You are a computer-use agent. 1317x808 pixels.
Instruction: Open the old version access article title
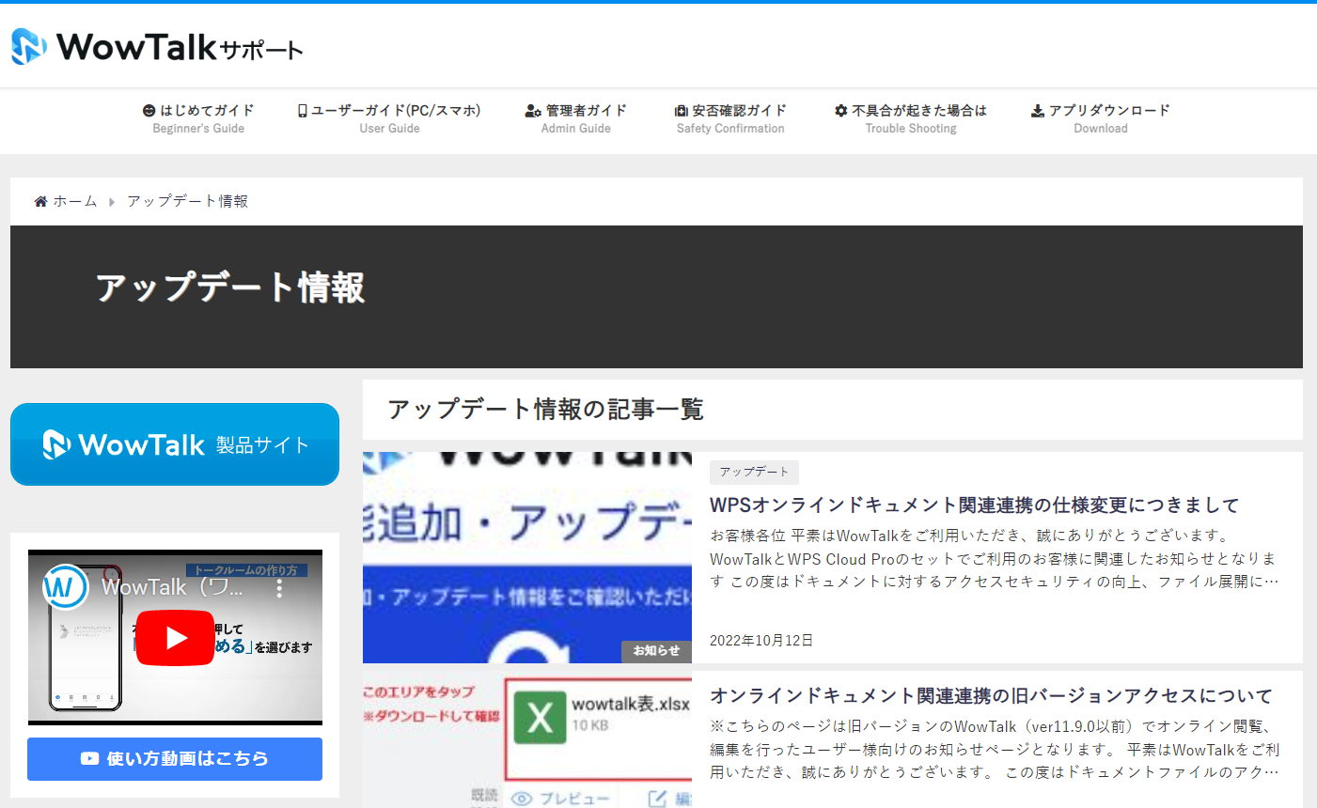991,696
